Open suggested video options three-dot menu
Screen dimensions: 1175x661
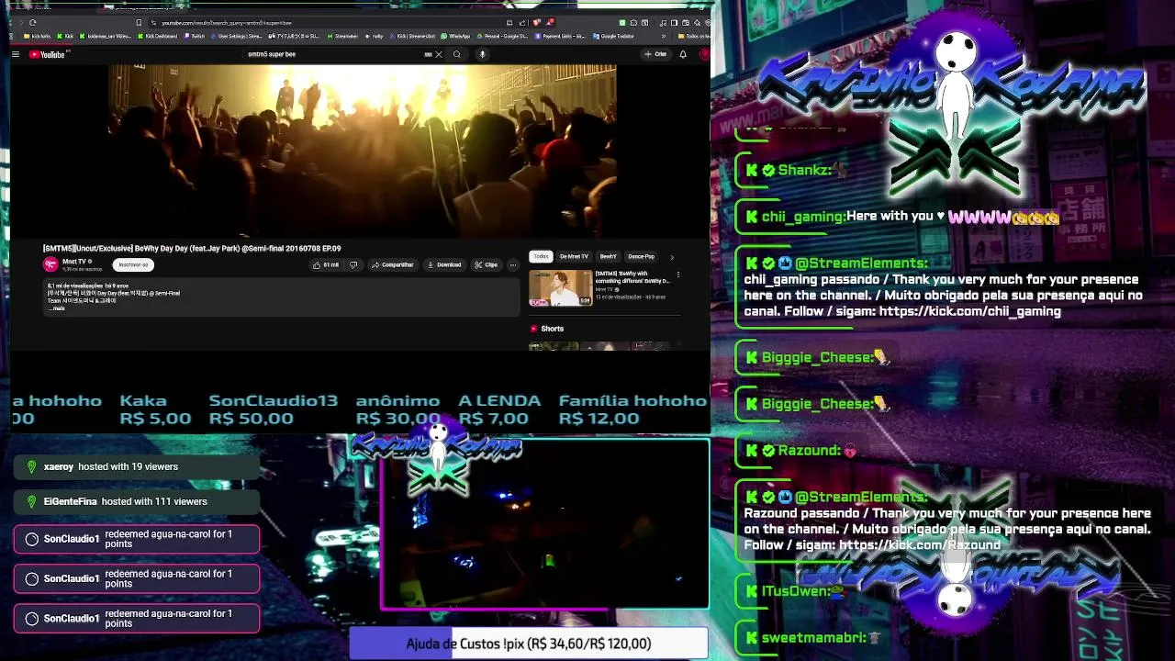point(677,274)
